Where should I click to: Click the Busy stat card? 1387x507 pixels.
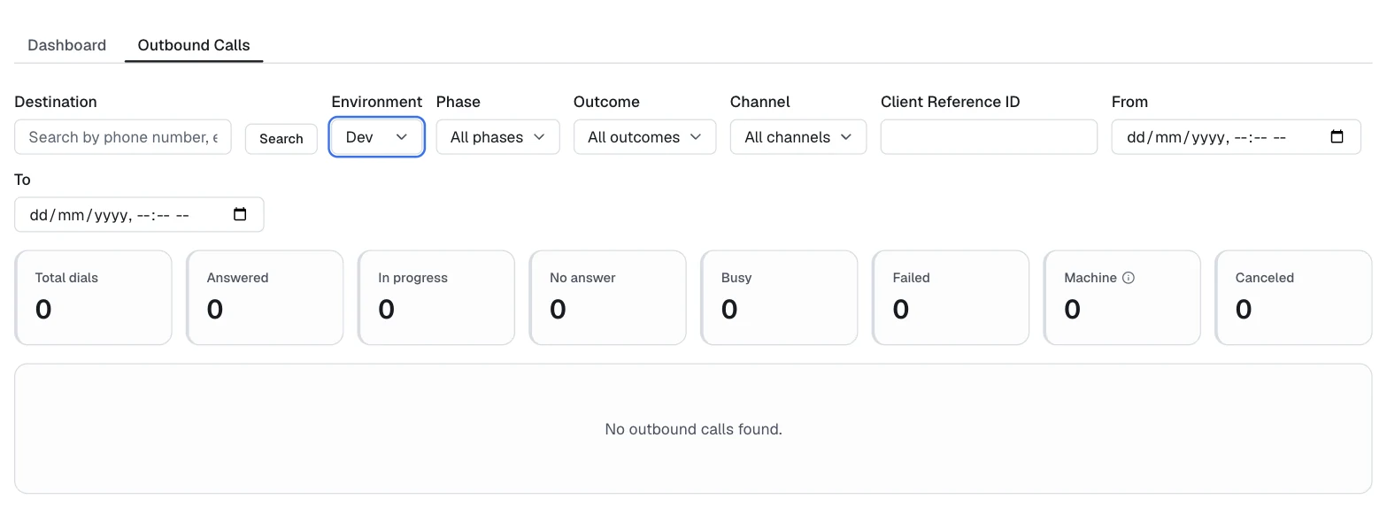[779, 297]
